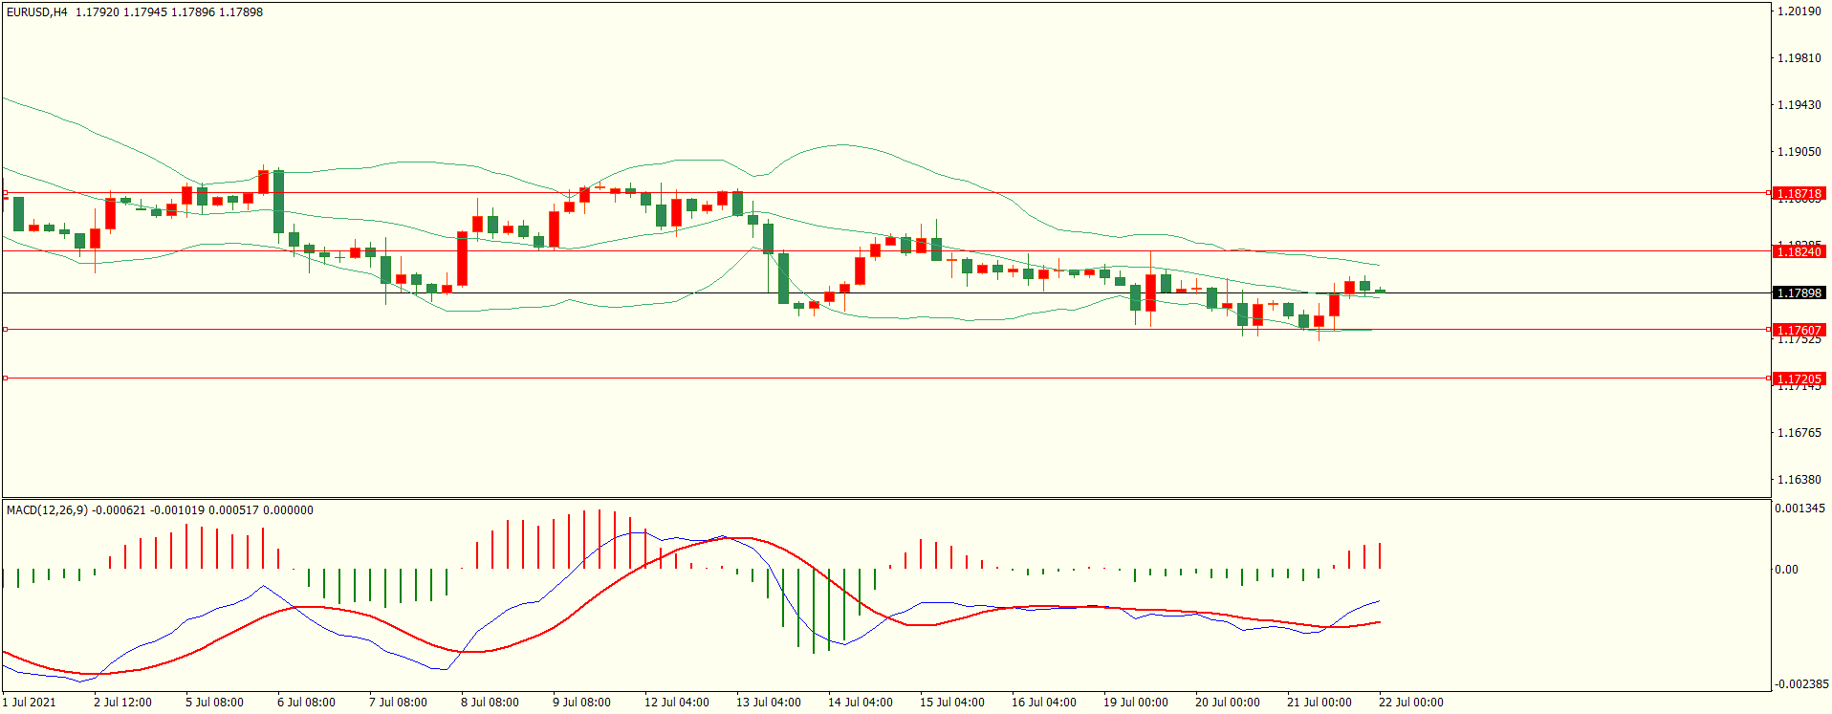Viewport: 1832px width, 714px height.
Task: Click right handle of the 1.17607 line
Action: tap(1768, 329)
